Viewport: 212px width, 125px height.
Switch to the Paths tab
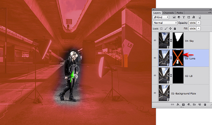coord(180,13)
